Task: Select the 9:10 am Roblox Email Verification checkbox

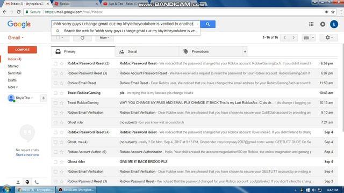Action: pos(55,113)
